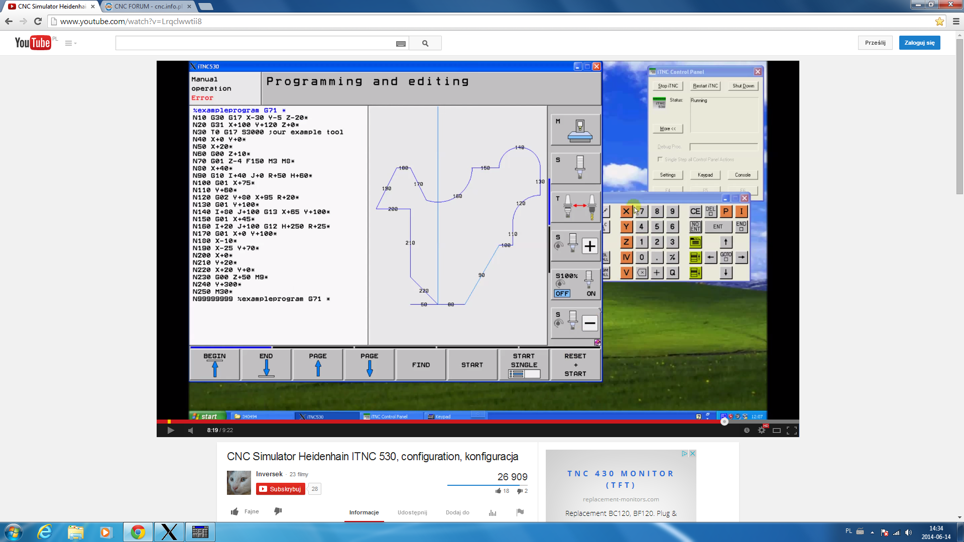Click the NO ENT key
The image size is (964, 542).
coord(695,227)
